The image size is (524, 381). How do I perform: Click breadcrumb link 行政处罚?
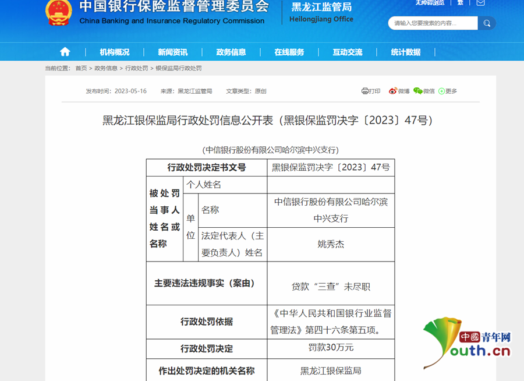pyautogui.click(x=136, y=68)
